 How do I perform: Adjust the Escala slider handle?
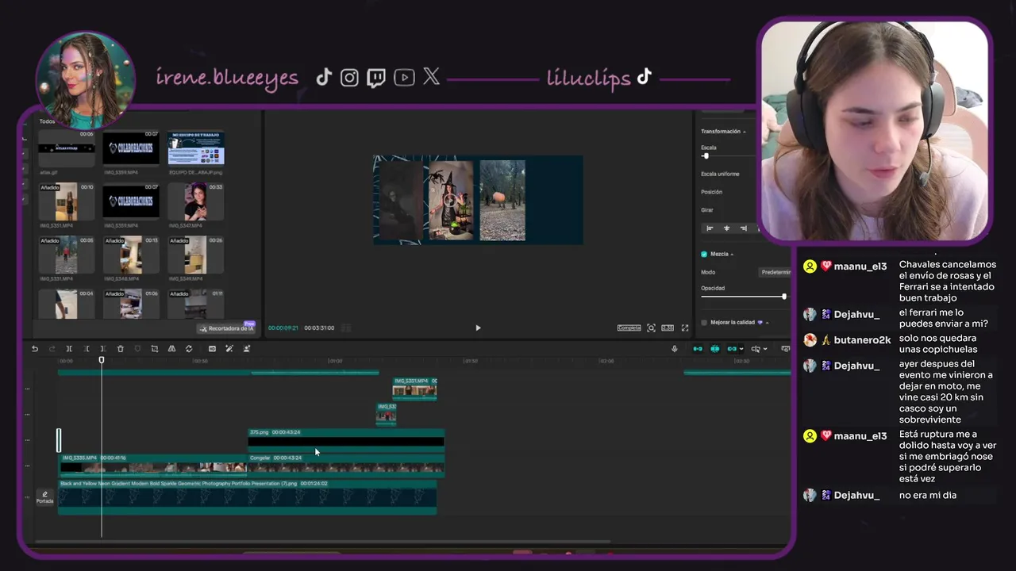pyautogui.click(x=706, y=156)
